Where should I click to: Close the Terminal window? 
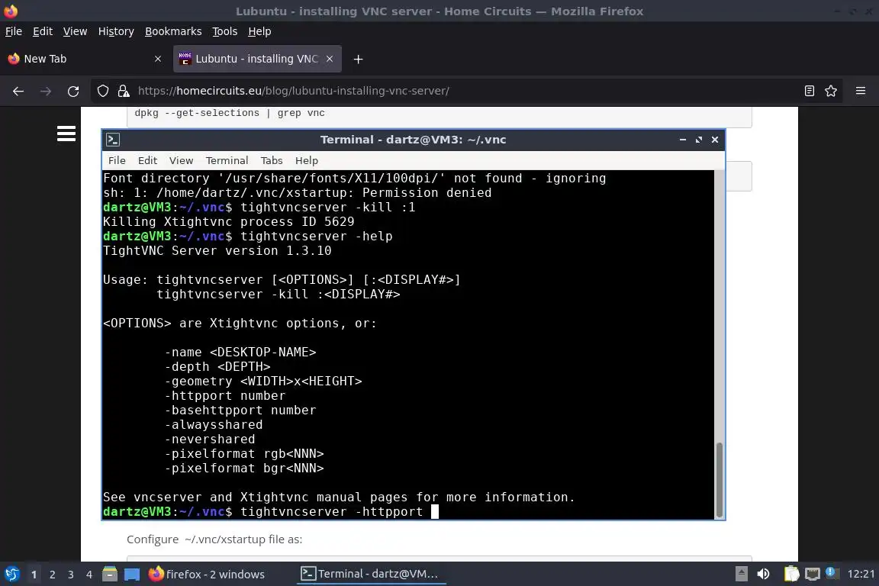tap(715, 140)
